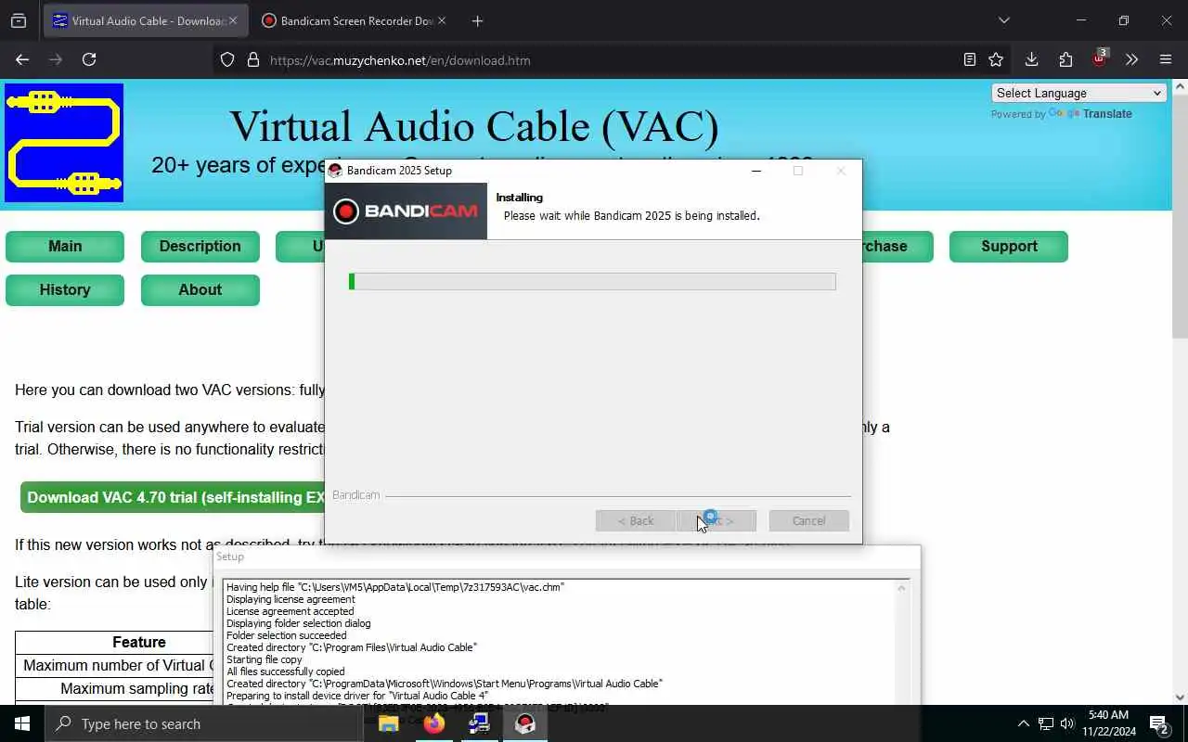The height and width of the screenshot is (742, 1188).
Task: Bookmark this page with star icon
Action: (x=996, y=60)
